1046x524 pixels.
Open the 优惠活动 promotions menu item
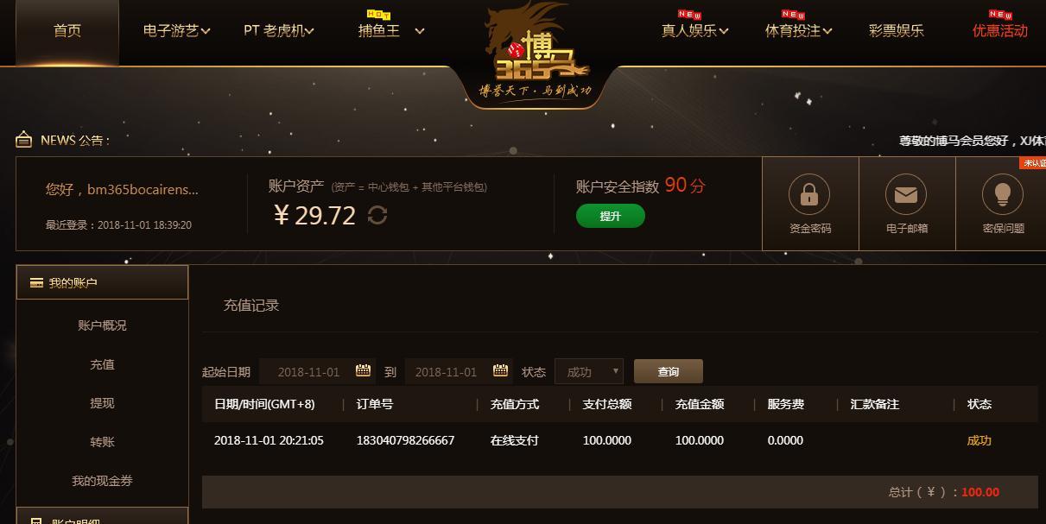pos(1000,31)
